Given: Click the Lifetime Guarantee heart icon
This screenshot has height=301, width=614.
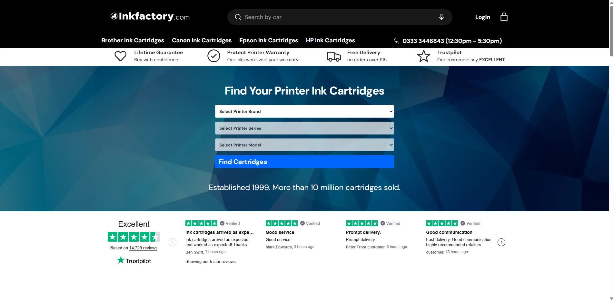Looking at the screenshot, I should (121, 56).
